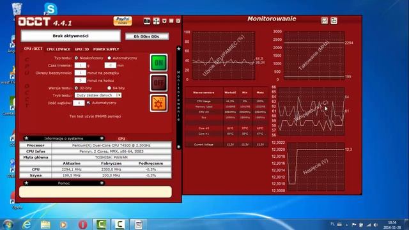
Task: Choose the 64-bity test version
Action: tap(109, 88)
